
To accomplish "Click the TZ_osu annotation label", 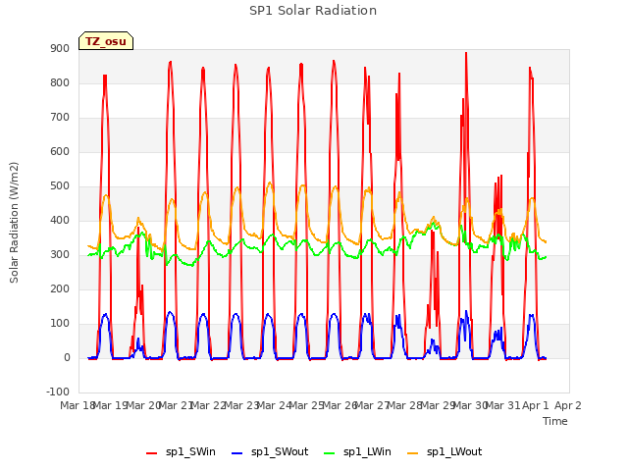I will coord(106,41).
